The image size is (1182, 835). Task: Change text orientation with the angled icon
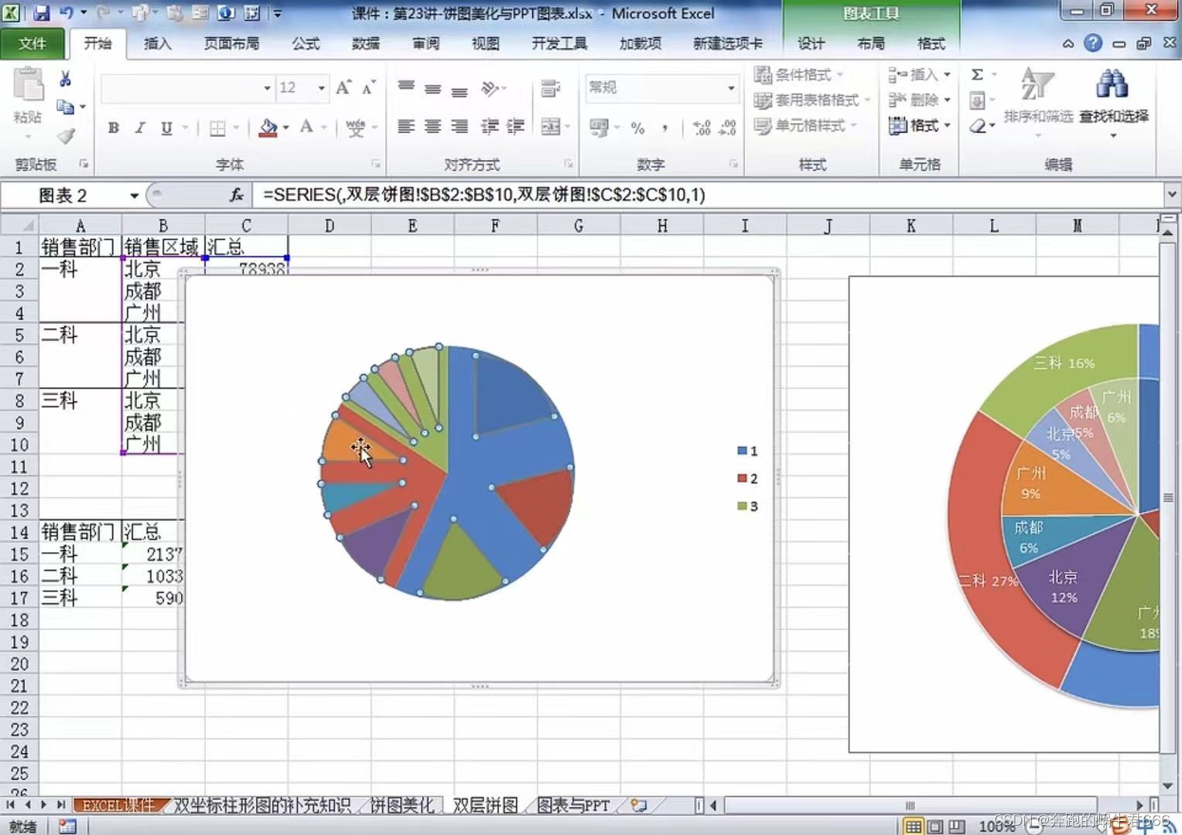coord(490,88)
